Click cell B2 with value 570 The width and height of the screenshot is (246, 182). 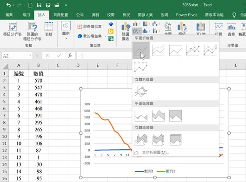(39, 81)
